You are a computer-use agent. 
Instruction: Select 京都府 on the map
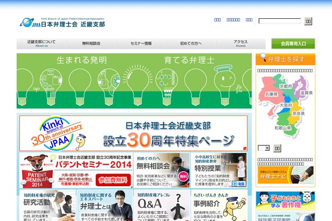[286, 86]
